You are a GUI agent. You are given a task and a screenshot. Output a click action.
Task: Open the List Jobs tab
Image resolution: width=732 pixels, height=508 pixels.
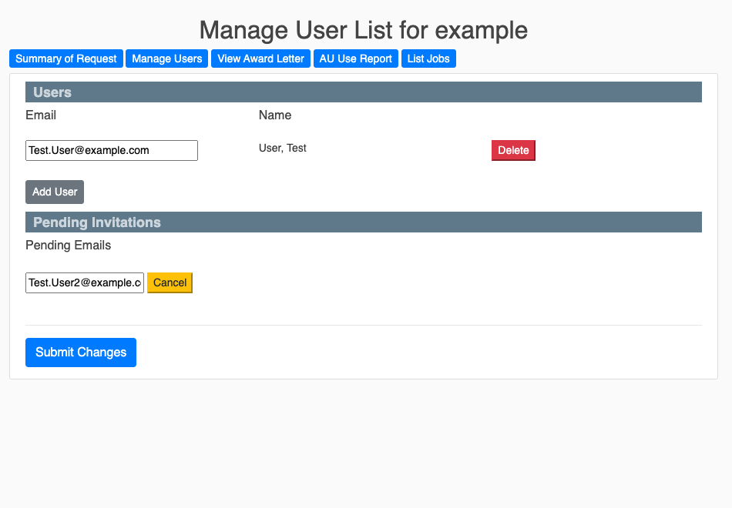pyautogui.click(x=428, y=58)
